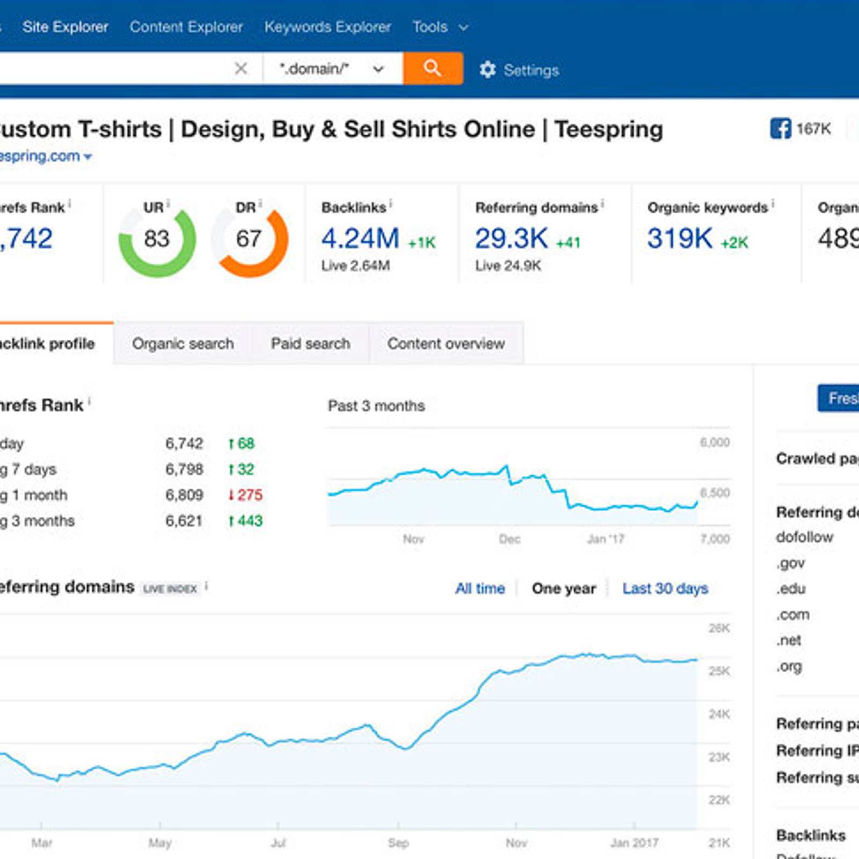Click the 6,621 rank value

(184, 521)
